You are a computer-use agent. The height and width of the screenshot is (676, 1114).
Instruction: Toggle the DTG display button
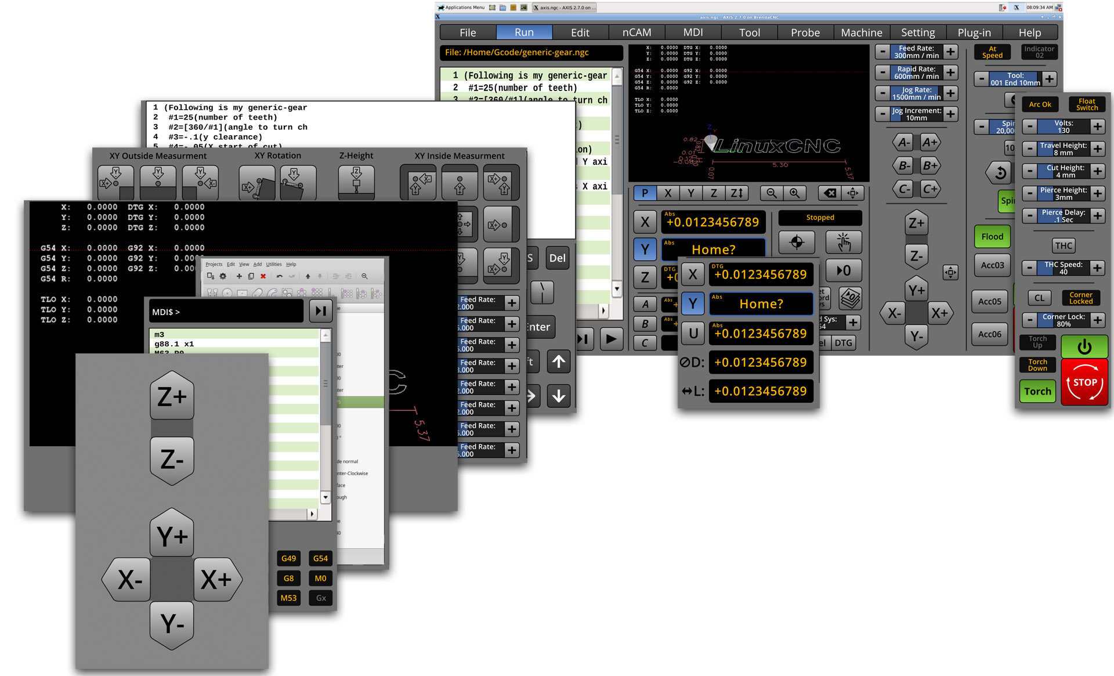[x=844, y=343]
